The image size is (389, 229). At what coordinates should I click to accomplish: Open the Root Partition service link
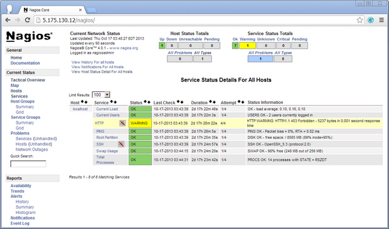pos(107,137)
